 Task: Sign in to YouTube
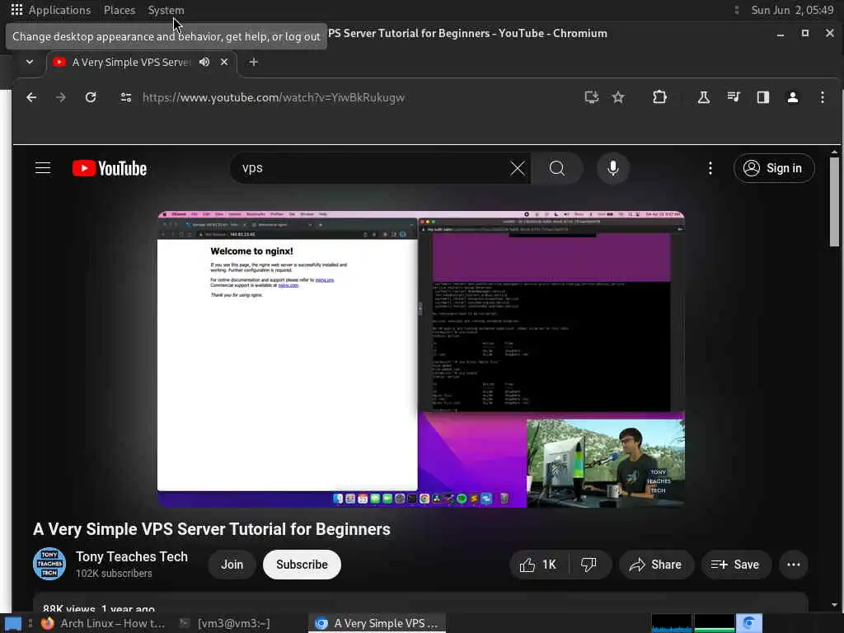(773, 168)
